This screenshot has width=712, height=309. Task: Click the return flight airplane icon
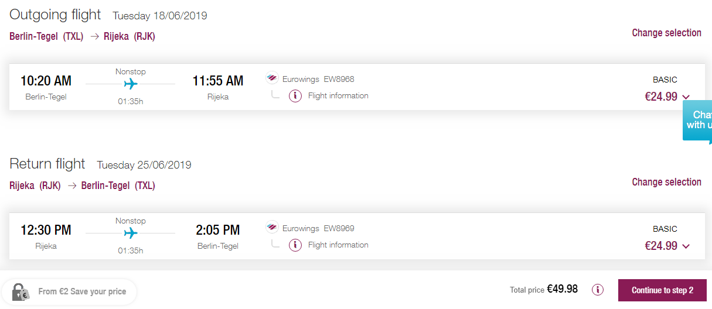[x=131, y=233]
